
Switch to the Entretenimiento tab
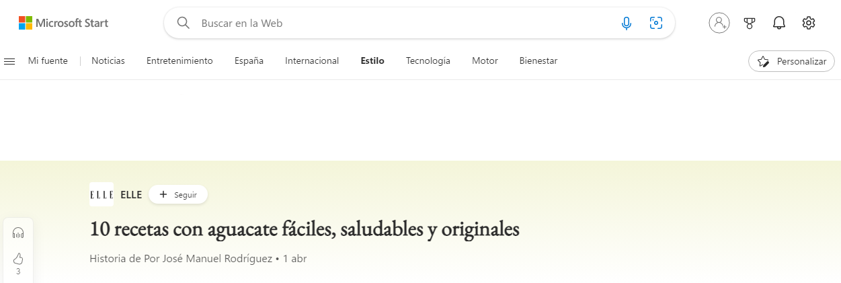[x=179, y=60]
